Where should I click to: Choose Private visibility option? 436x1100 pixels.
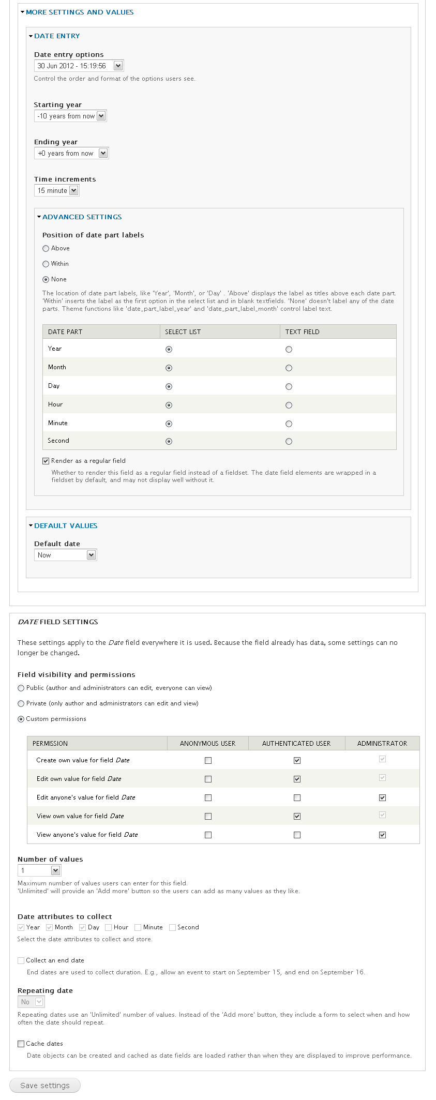21,703
